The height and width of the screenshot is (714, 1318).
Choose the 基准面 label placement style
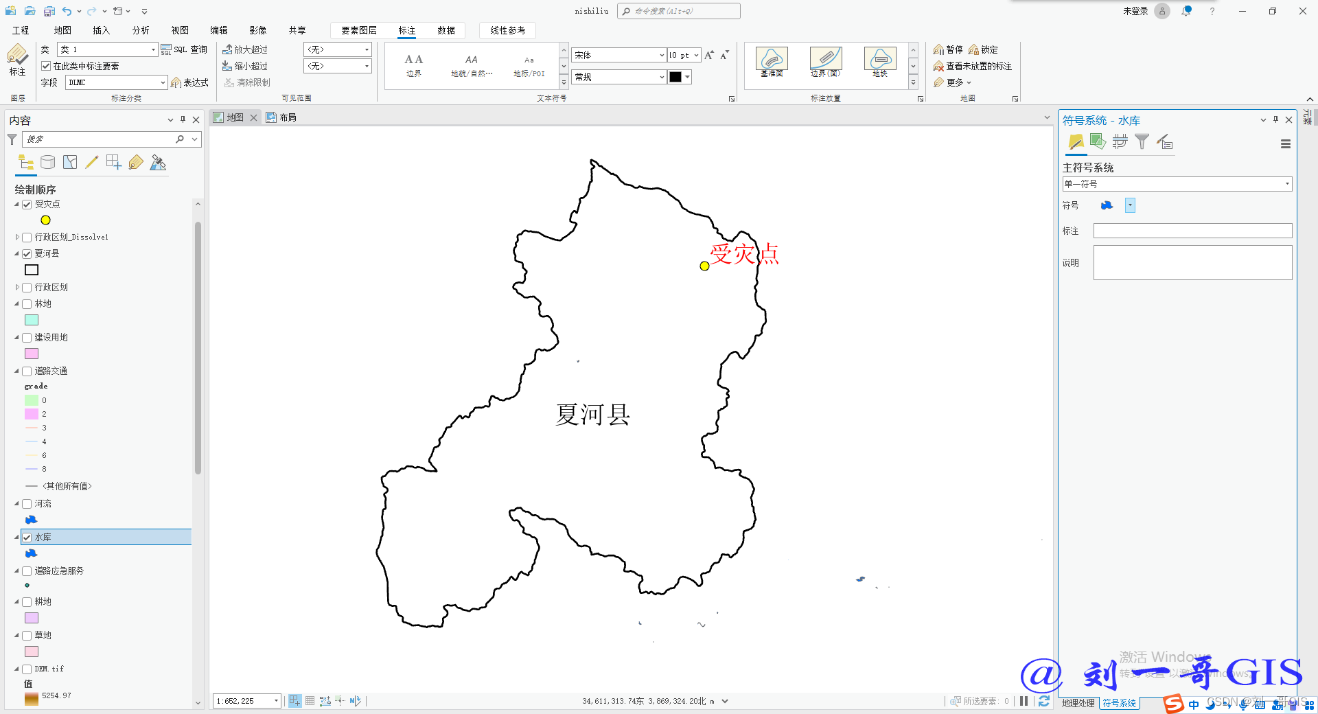[x=772, y=62]
